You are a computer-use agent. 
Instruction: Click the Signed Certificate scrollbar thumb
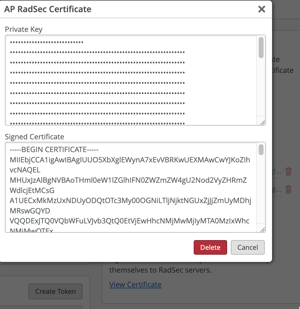click(x=261, y=150)
